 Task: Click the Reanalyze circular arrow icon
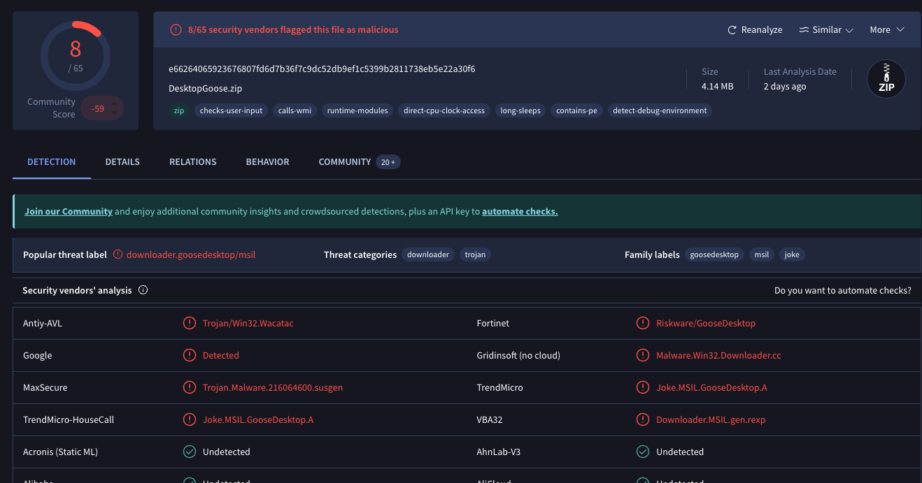point(732,30)
